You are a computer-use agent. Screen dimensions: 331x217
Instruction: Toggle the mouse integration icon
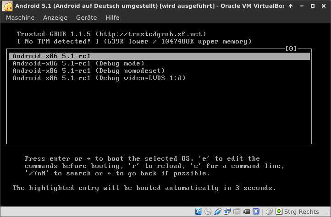(x=269, y=212)
